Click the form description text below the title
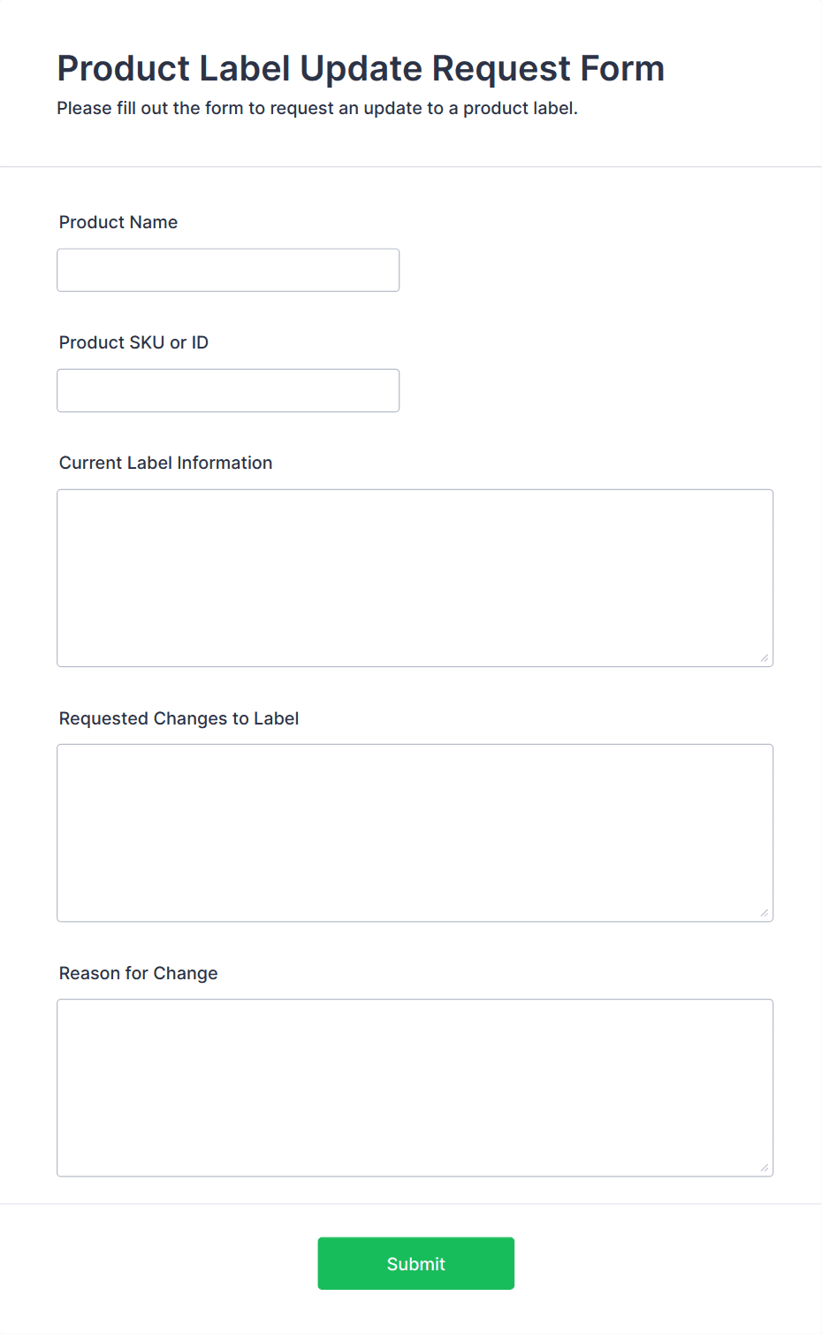Screen dimensions: 822x1334 click(x=317, y=108)
